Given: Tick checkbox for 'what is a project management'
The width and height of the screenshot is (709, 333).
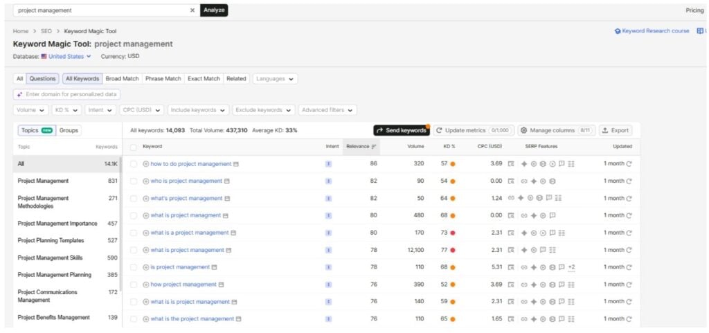Looking at the screenshot, I should pos(134,233).
